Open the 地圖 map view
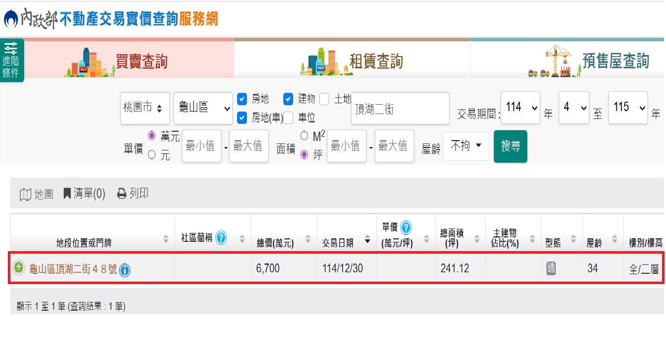This screenshot has height=348, width=666. [x=36, y=194]
